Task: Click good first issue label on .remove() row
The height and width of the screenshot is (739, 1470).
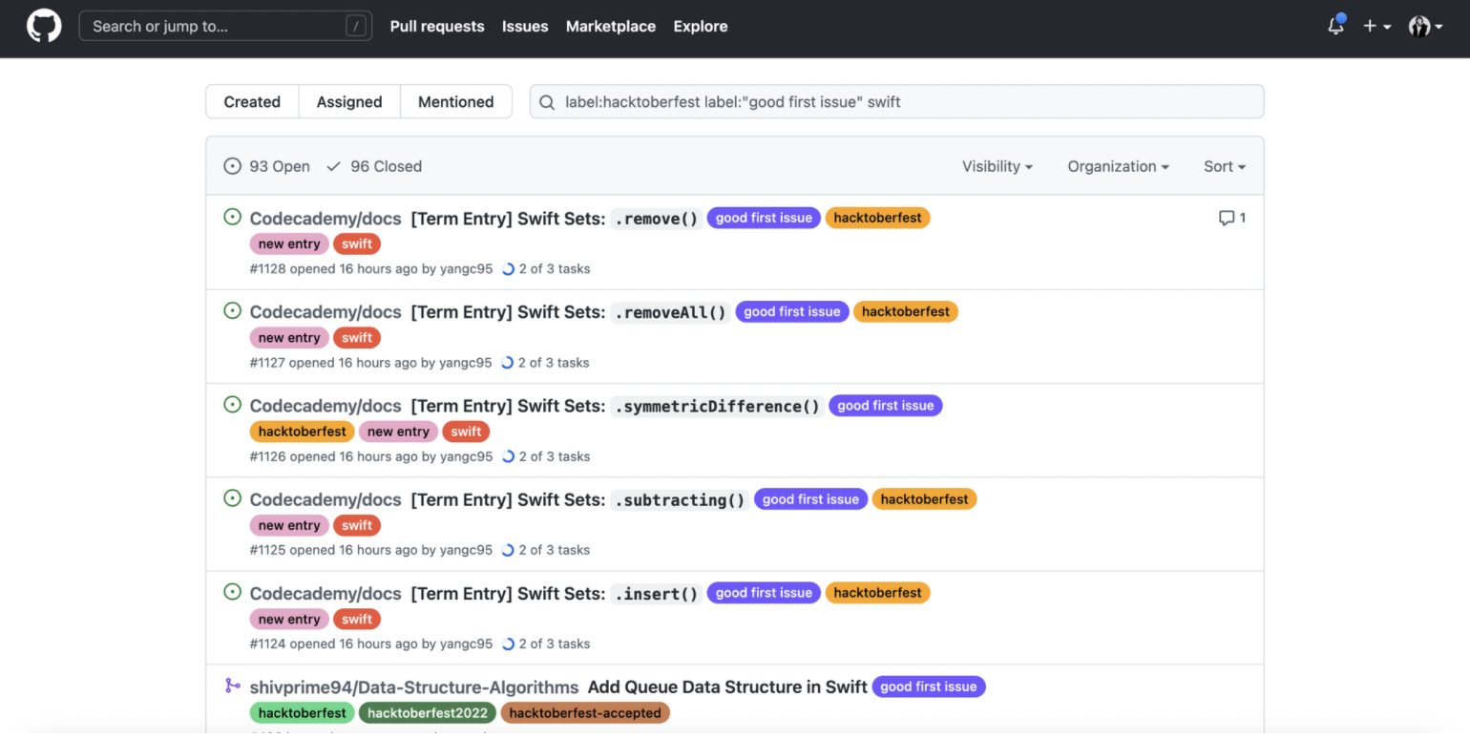Action: coord(764,218)
